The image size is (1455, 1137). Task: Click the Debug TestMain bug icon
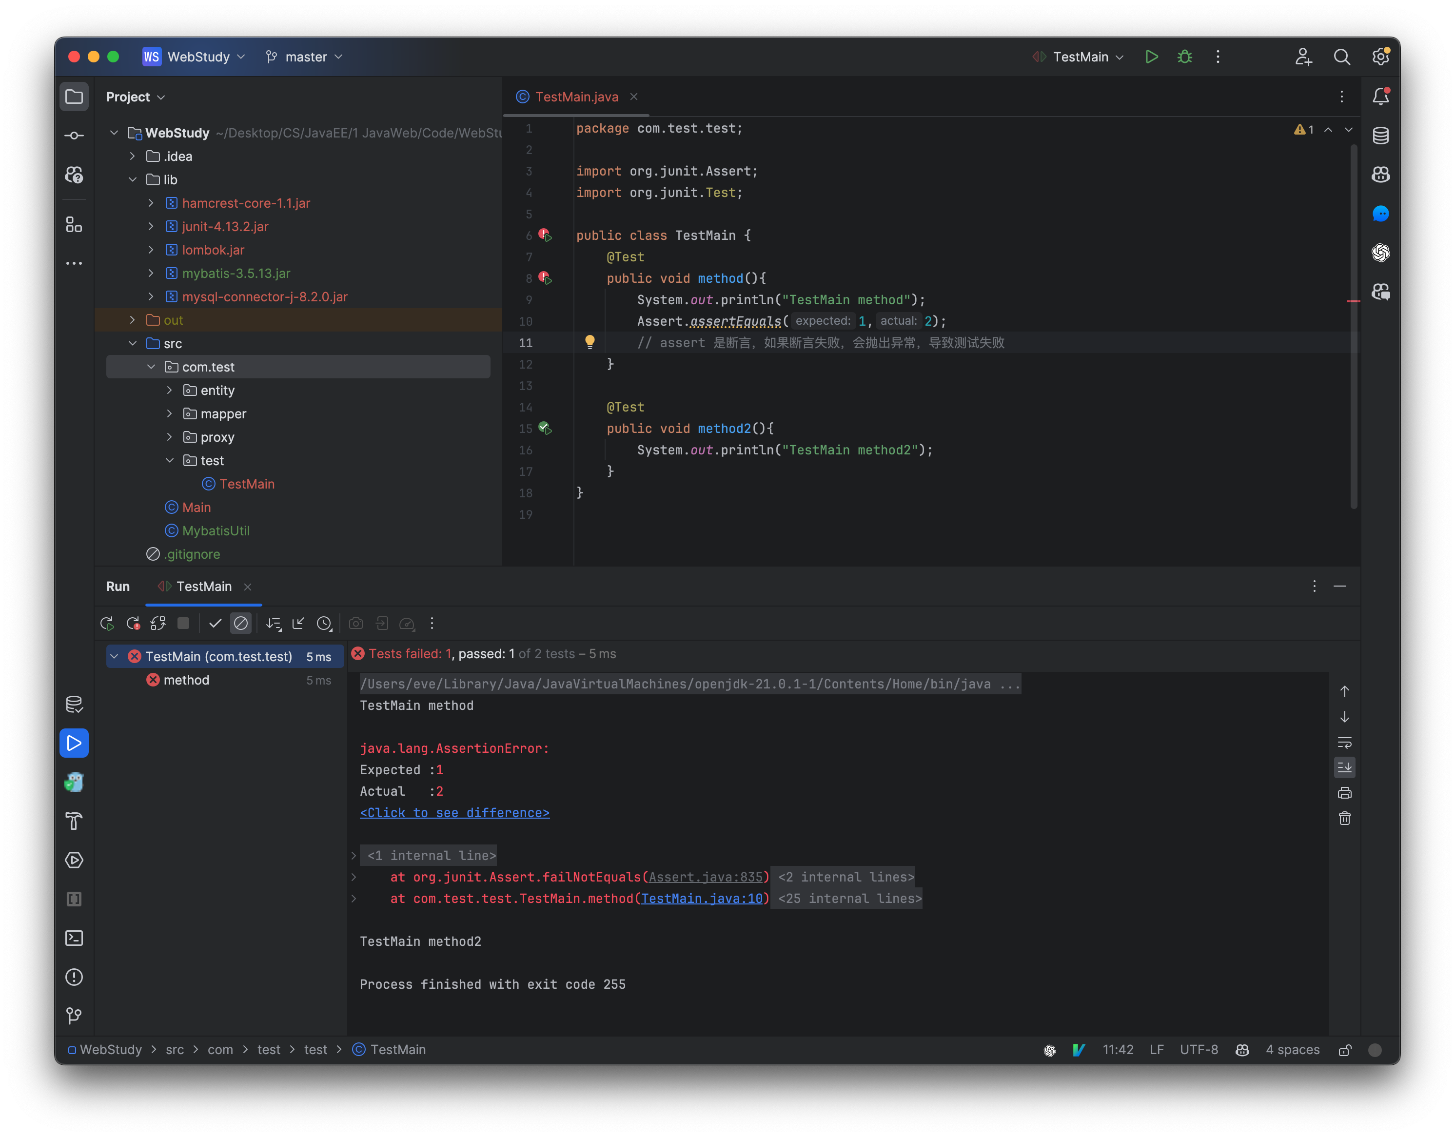coord(1184,57)
